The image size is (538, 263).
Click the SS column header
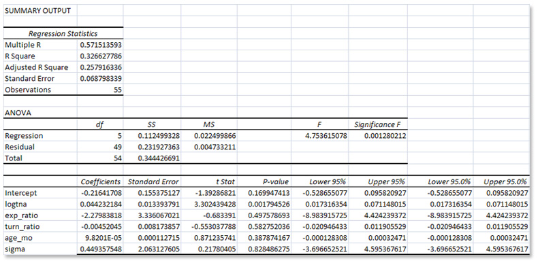[152, 124]
